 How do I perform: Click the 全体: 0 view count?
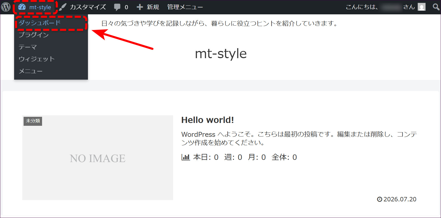284,157
